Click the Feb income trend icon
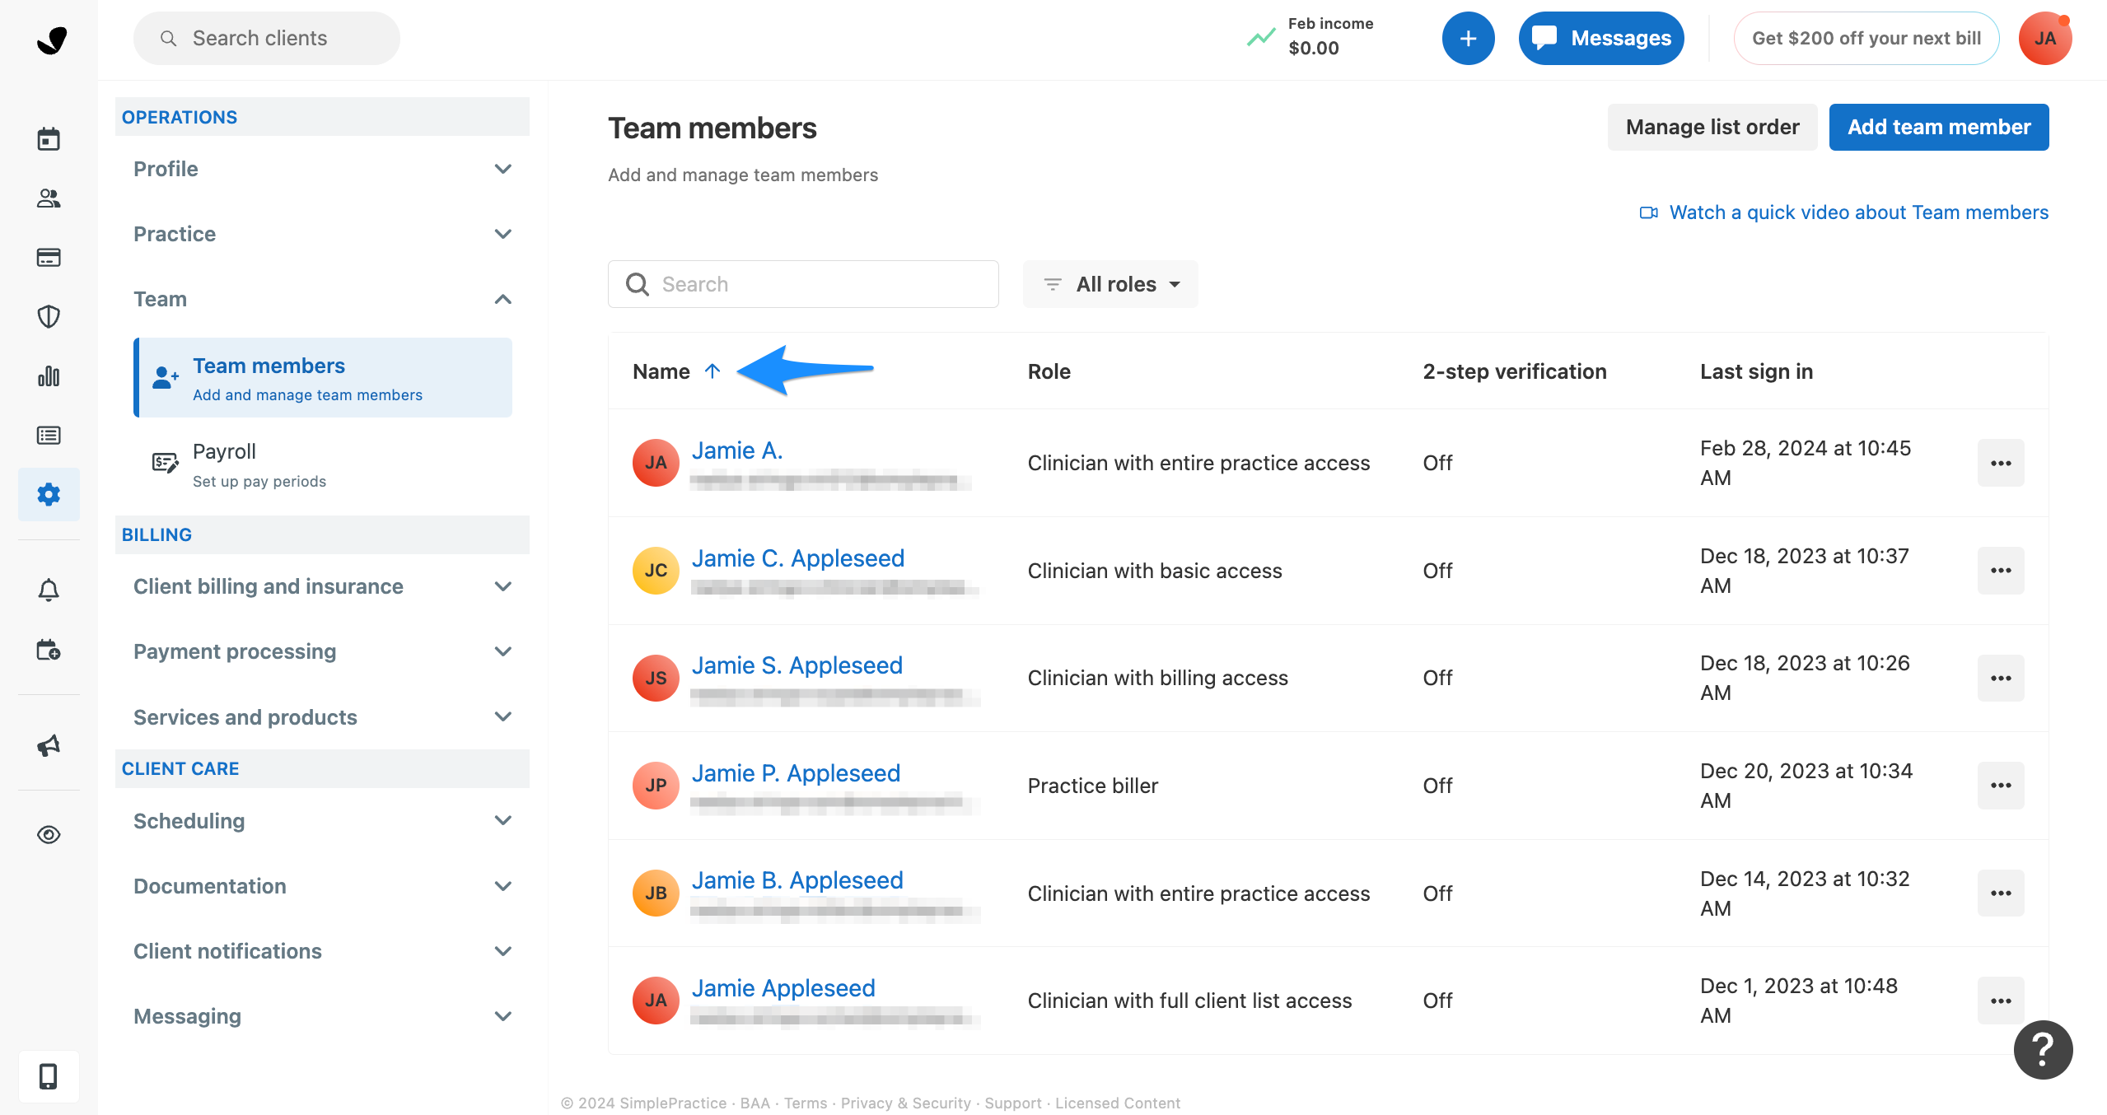The height and width of the screenshot is (1115, 2107). [x=1260, y=38]
